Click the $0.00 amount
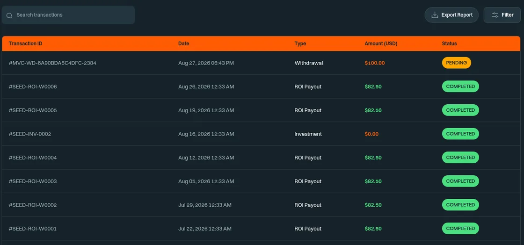The image size is (524, 245). [371, 134]
